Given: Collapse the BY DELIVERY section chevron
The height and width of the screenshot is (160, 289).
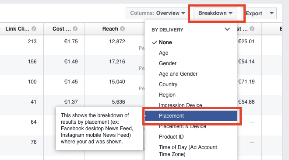Looking at the screenshot, I should (x=227, y=29).
